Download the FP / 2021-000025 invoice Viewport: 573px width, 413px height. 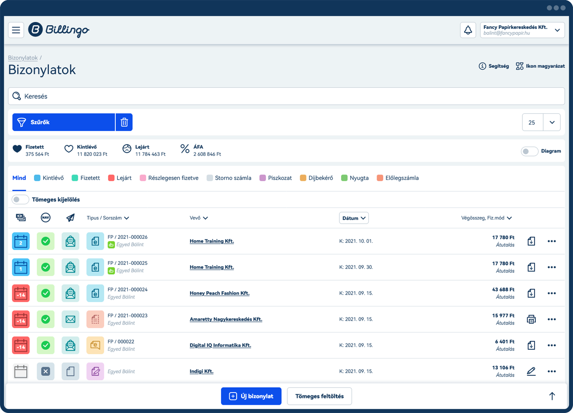[x=531, y=267]
